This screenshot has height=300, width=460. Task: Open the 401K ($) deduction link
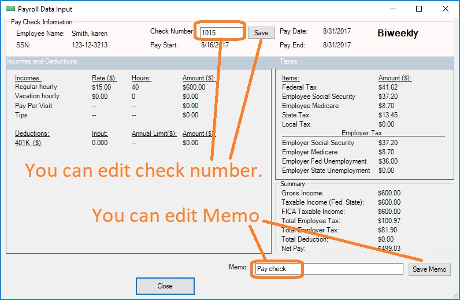click(28, 143)
